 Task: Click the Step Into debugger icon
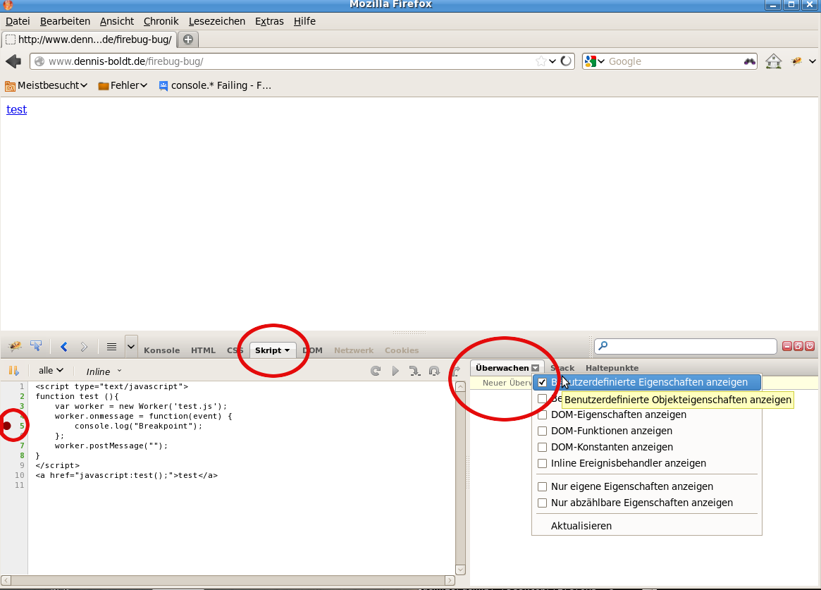click(x=414, y=371)
